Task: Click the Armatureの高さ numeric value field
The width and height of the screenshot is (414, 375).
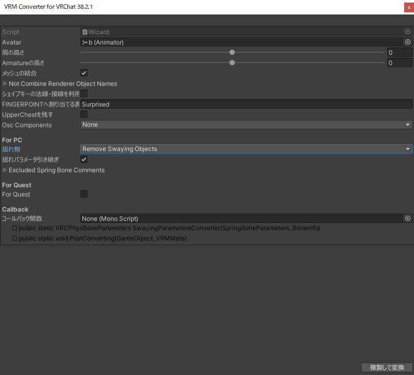Action: (x=399, y=63)
